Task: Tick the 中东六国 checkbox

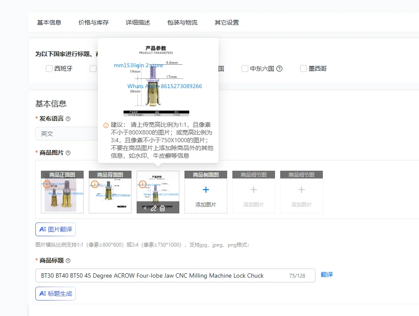Action: click(245, 69)
